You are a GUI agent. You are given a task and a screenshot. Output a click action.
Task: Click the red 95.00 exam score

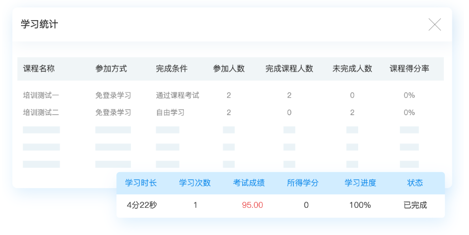click(x=252, y=205)
